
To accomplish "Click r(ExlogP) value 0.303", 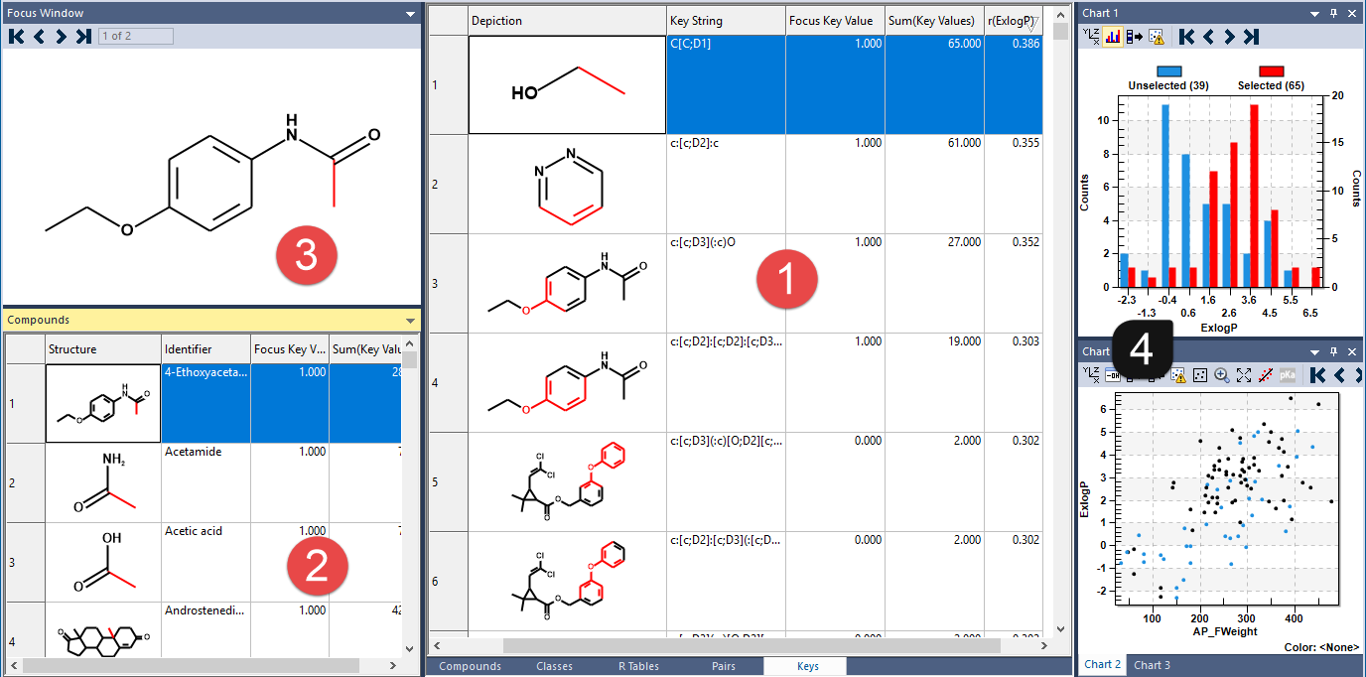I will pyautogui.click(x=1025, y=341).
